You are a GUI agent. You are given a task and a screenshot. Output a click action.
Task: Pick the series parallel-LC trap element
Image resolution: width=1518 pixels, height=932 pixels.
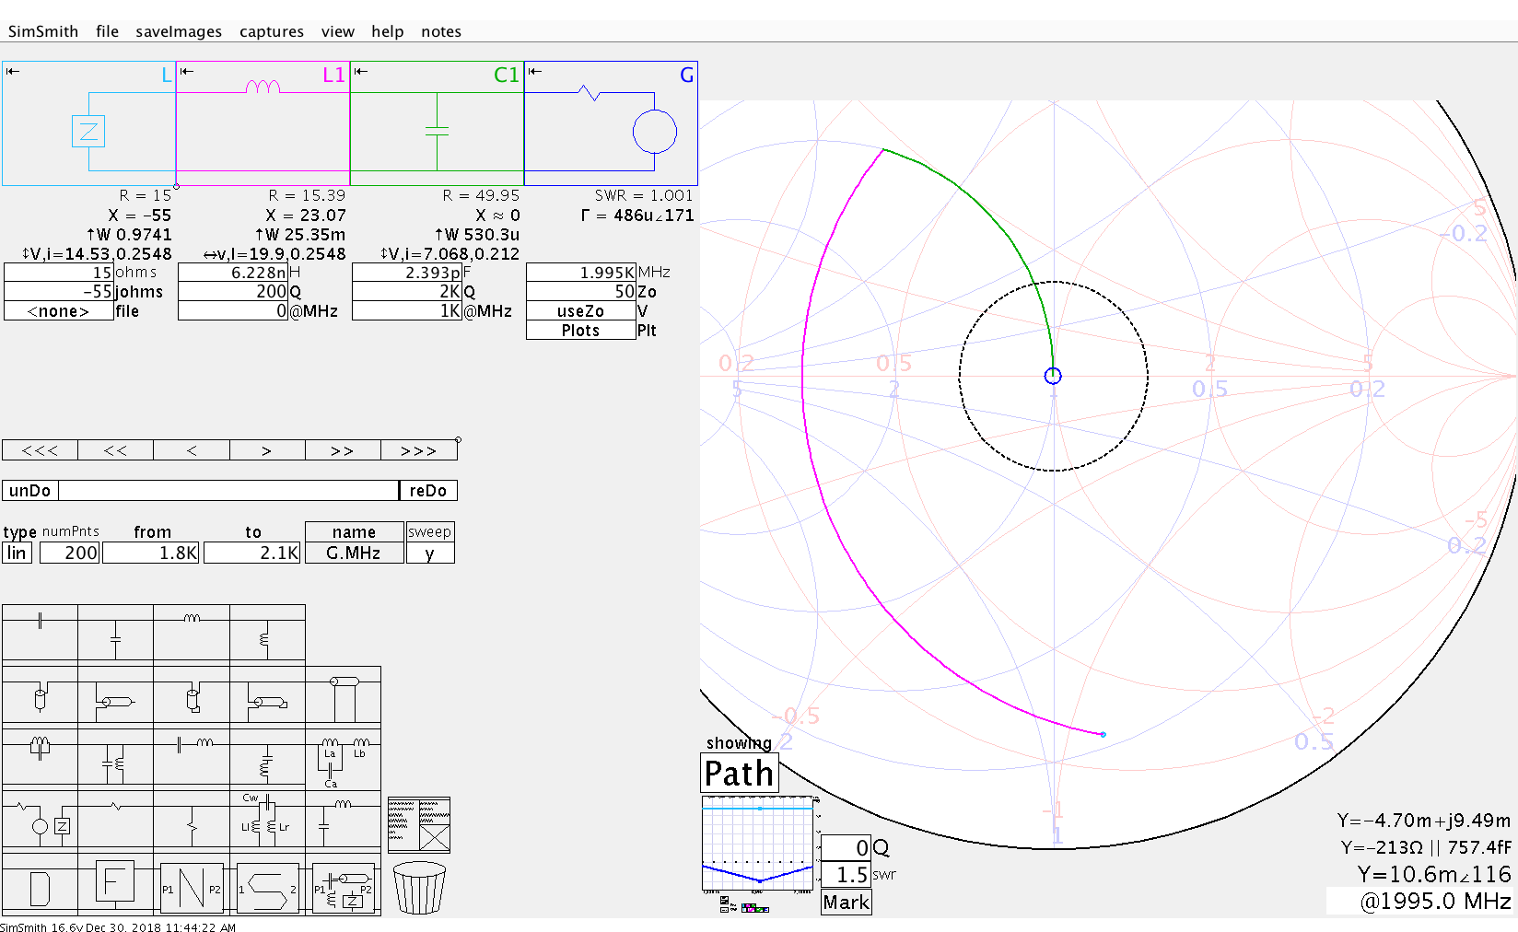(40, 757)
